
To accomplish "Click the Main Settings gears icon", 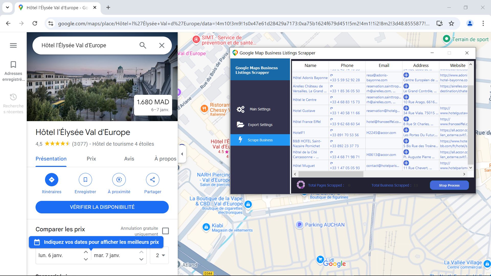I will tap(240, 109).
